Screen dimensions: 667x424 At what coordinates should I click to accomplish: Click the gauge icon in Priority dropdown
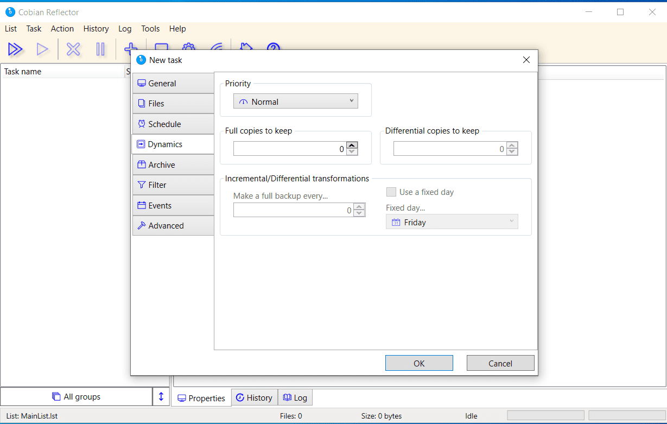tap(243, 102)
